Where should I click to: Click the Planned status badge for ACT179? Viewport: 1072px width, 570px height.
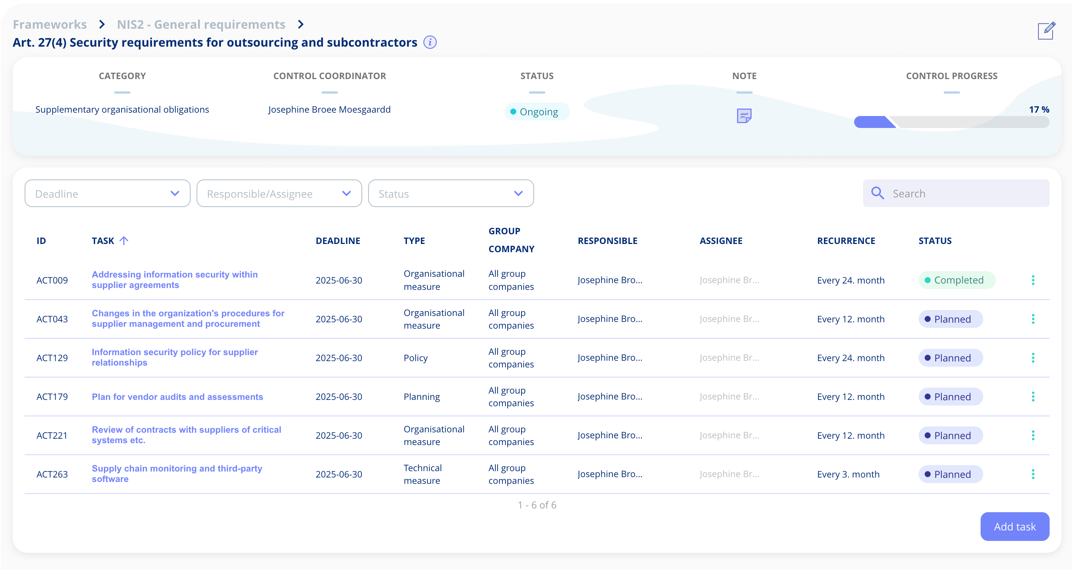pyautogui.click(x=950, y=397)
